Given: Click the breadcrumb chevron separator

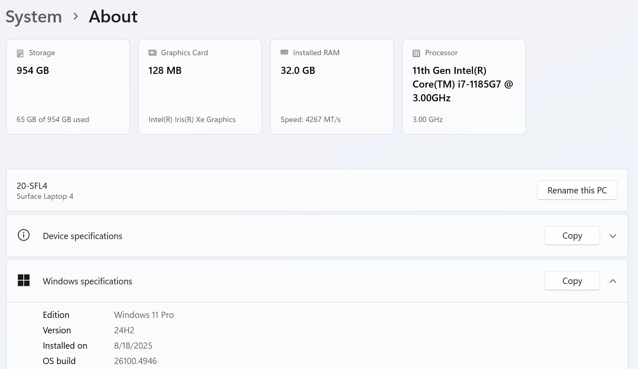Looking at the screenshot, I should pyautogui.click(x=76, y=17).
